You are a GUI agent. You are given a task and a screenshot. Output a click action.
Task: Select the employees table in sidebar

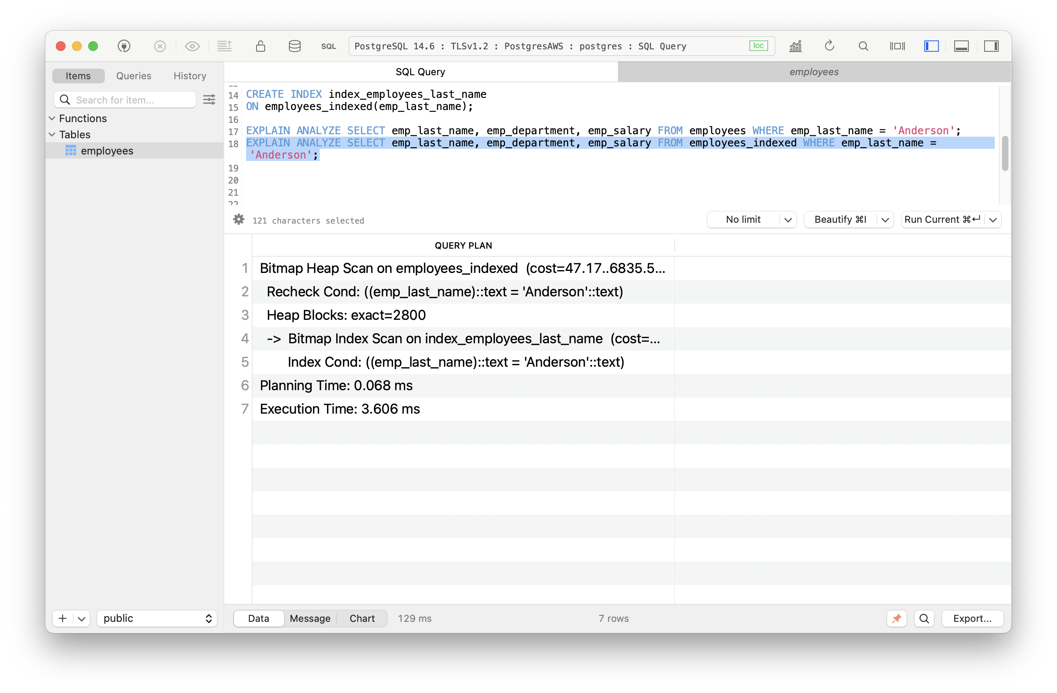[x=108, y=150]
